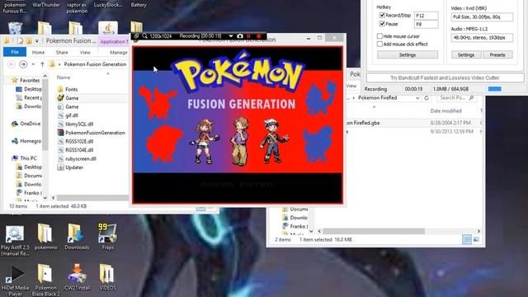Image resolution: width=528 pixels, height=297 pixels.
Task: Switch to details view in FireRed window
Action: pos(467,239)
